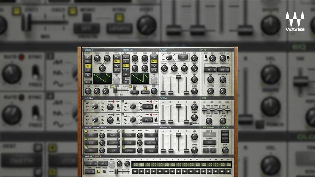Viewport: 315px width, 177px height.
Task: Toggle the ARP RTRG light
Action: pyautogui.click(x=98, y=171)
